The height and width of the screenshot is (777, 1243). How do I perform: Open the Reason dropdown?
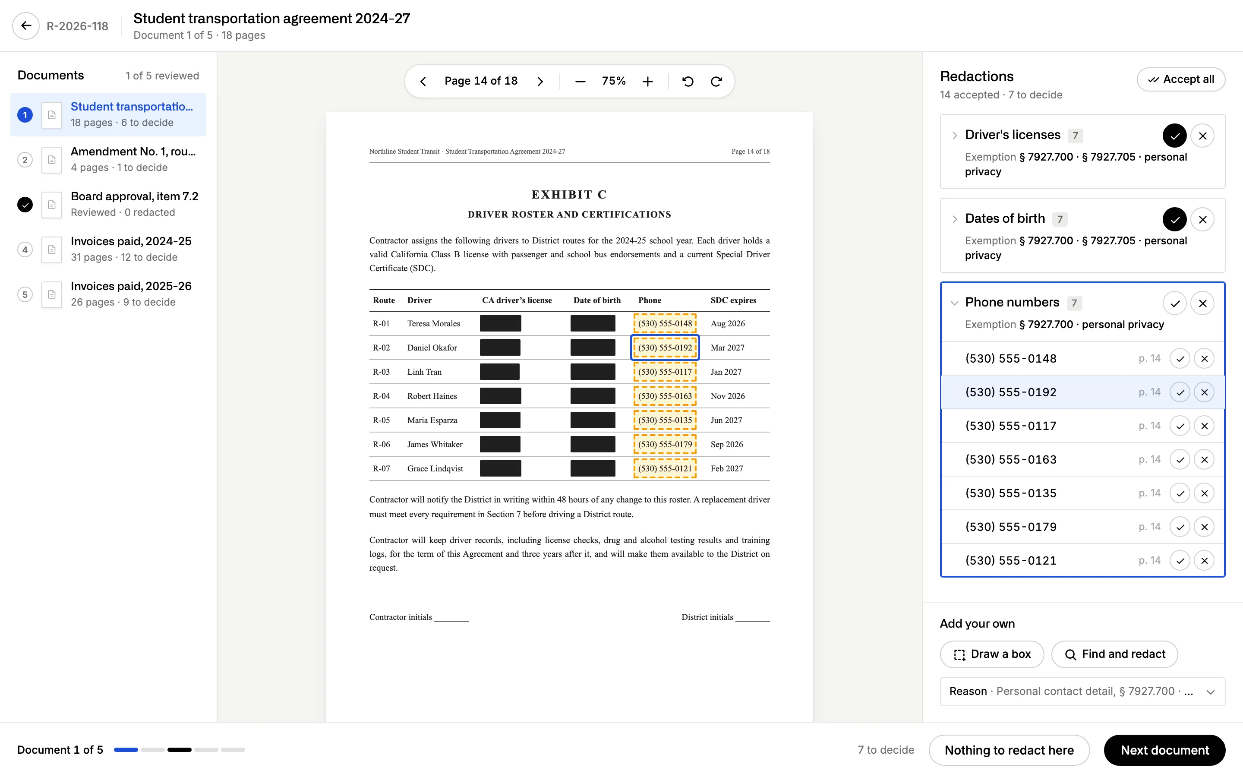(1082, 691)
